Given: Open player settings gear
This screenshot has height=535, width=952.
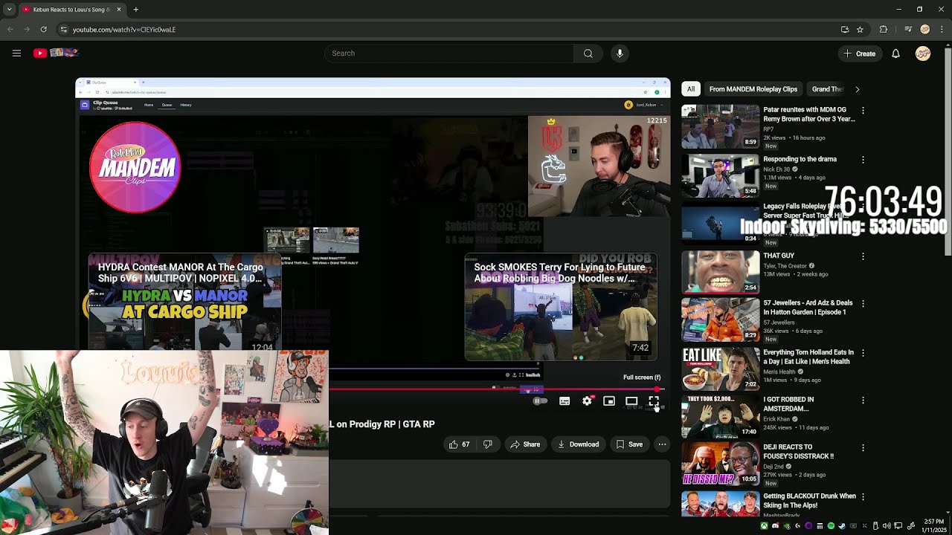Looking at the screenshot, I should point(587,401).
